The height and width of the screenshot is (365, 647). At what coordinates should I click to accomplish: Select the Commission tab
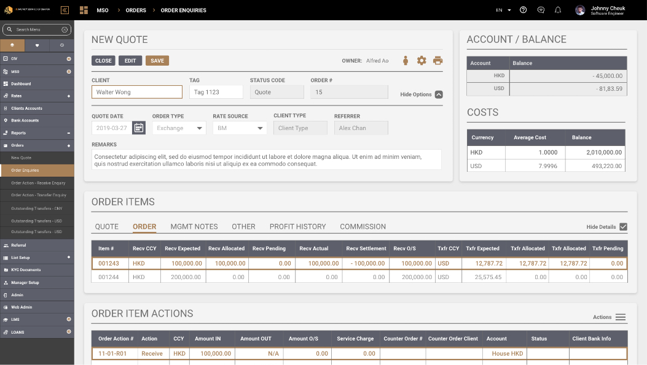[363, 226]
